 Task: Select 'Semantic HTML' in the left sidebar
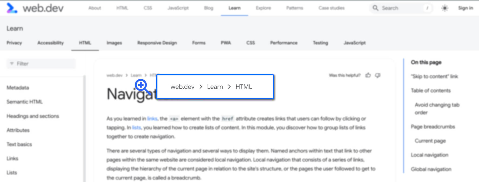pyautogui.click(x=24, y=102)
